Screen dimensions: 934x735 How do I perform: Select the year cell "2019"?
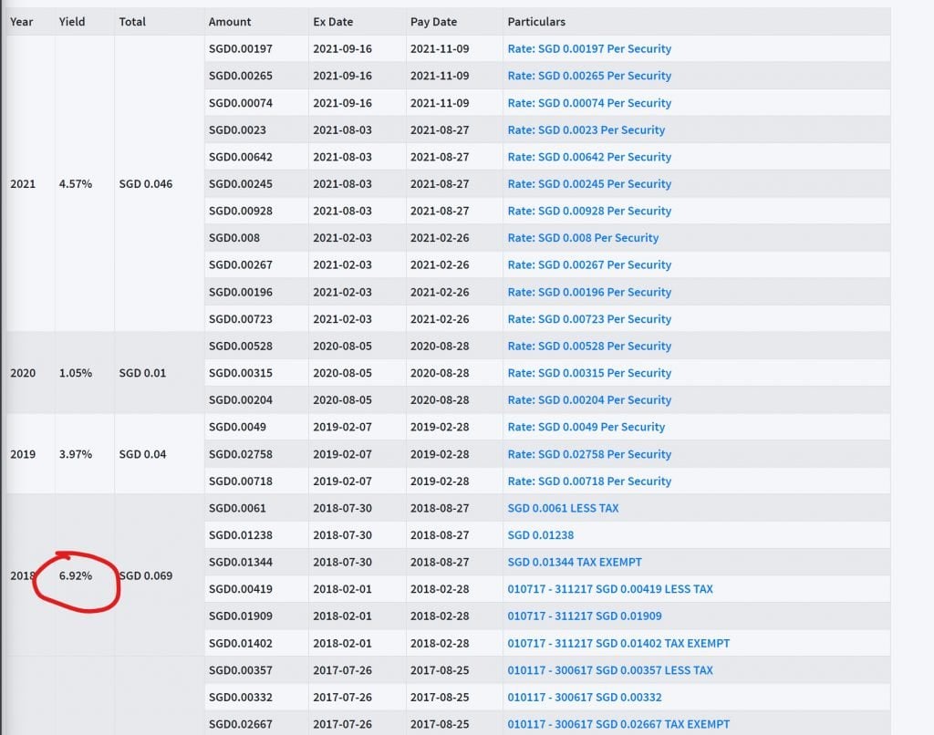tap(23, 454)
